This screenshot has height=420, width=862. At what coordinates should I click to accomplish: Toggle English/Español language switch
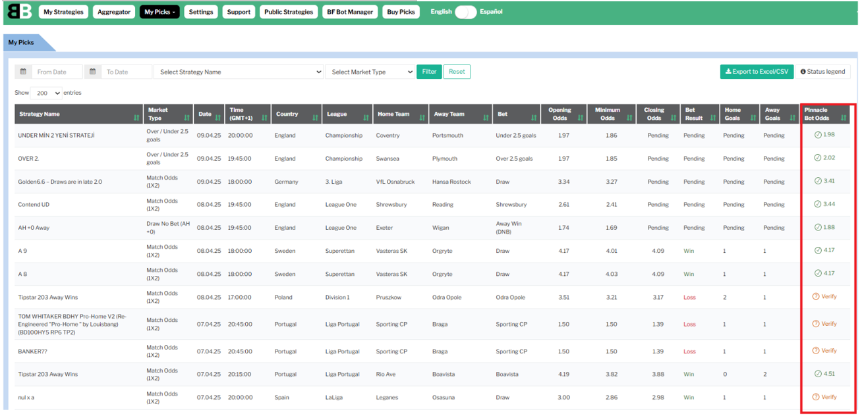[x=465, y=12]
